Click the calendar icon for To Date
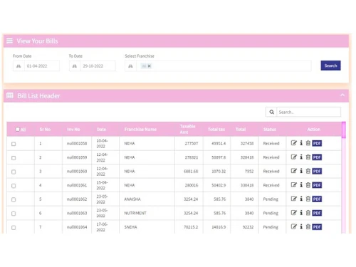356x267 pixels. click(x=75, y=66)
